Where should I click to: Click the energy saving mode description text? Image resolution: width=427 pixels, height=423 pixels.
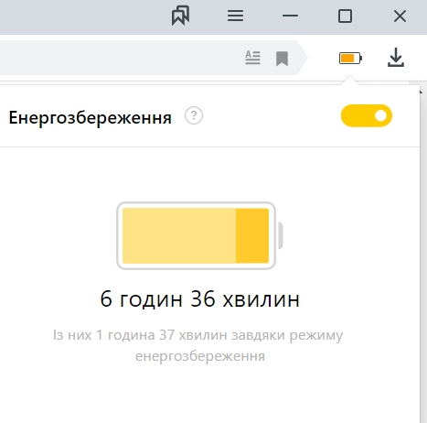tap(198, 345)
